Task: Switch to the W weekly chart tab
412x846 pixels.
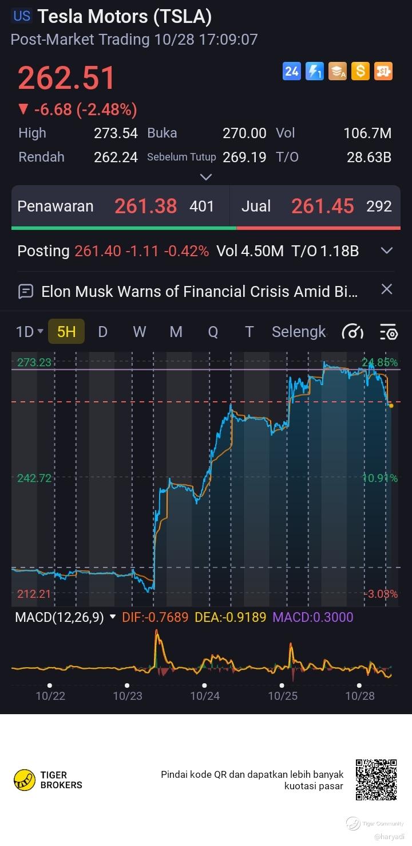Action: tap(139, 332)
